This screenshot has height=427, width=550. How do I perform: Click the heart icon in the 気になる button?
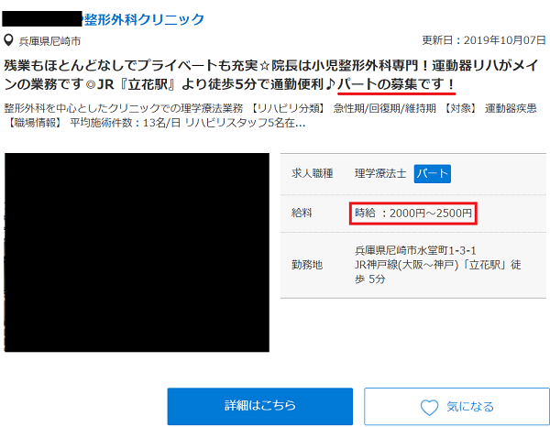pos(429,407)
